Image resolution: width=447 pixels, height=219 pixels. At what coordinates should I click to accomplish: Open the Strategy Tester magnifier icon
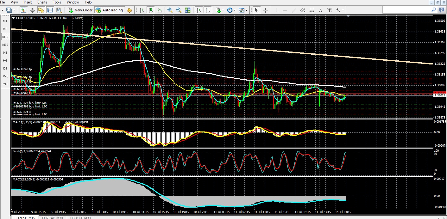click(x=59, y=10)
